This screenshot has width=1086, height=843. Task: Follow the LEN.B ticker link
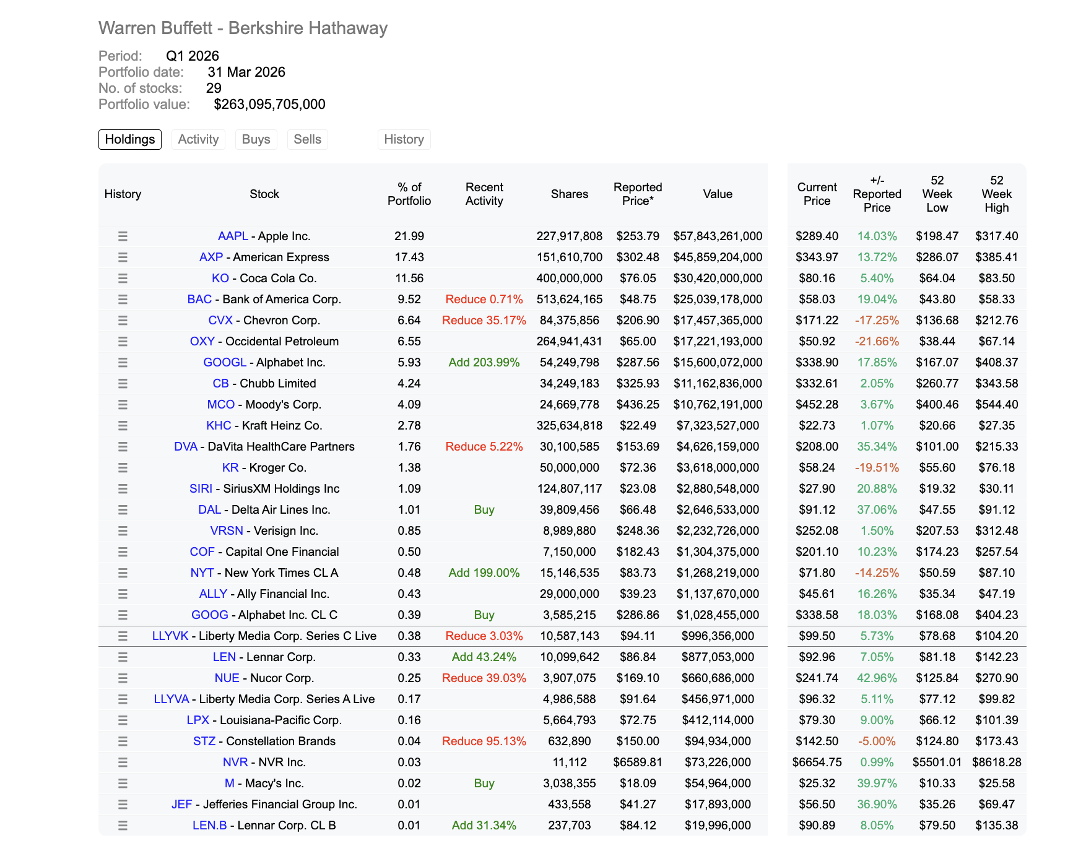[210, 825]
